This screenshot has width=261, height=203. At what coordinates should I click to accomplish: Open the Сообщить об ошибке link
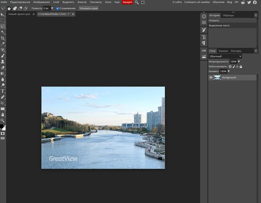coord(197,2)
